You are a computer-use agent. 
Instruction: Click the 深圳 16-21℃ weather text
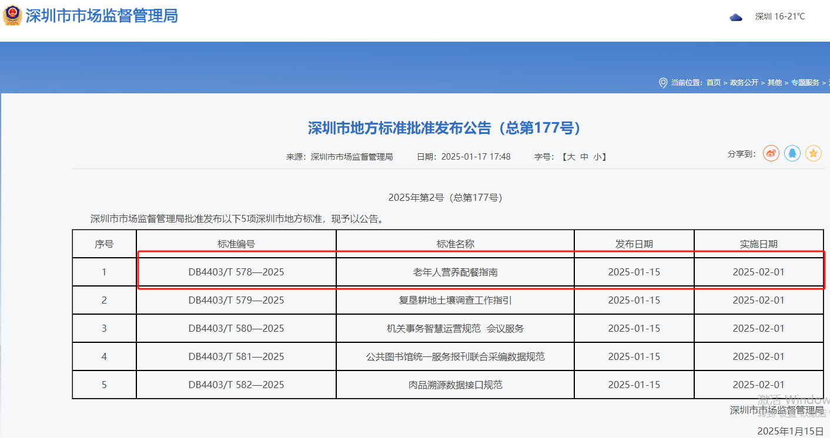(x=780, y=16)
